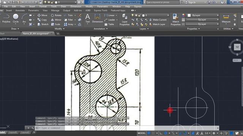Click the Move tool in Modify panel
This screenshot has width=243, height=136.
click(x=42, y=15)
